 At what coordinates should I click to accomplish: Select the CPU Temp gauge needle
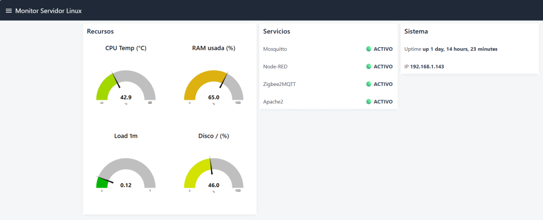(116, 80)
